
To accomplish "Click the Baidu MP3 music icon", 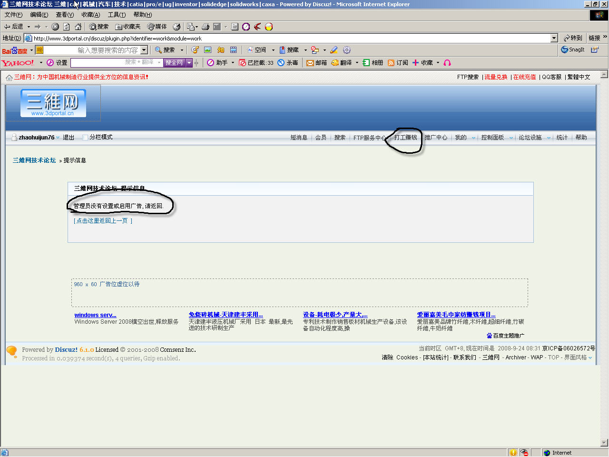I will click(195, 50).
